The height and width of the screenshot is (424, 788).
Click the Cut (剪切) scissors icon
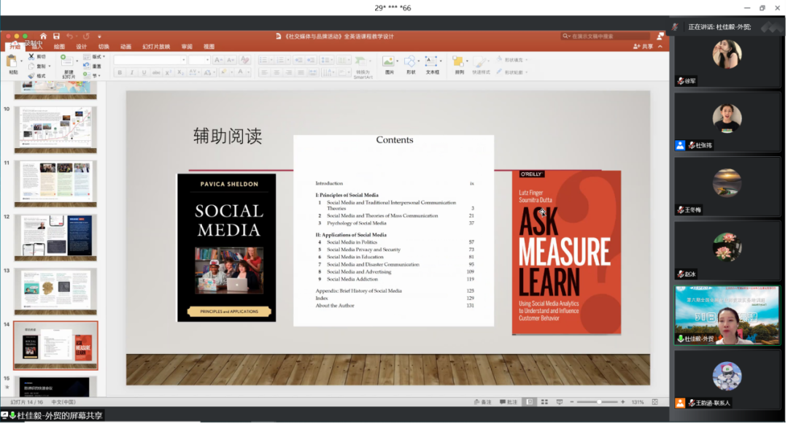coord(31,57)
